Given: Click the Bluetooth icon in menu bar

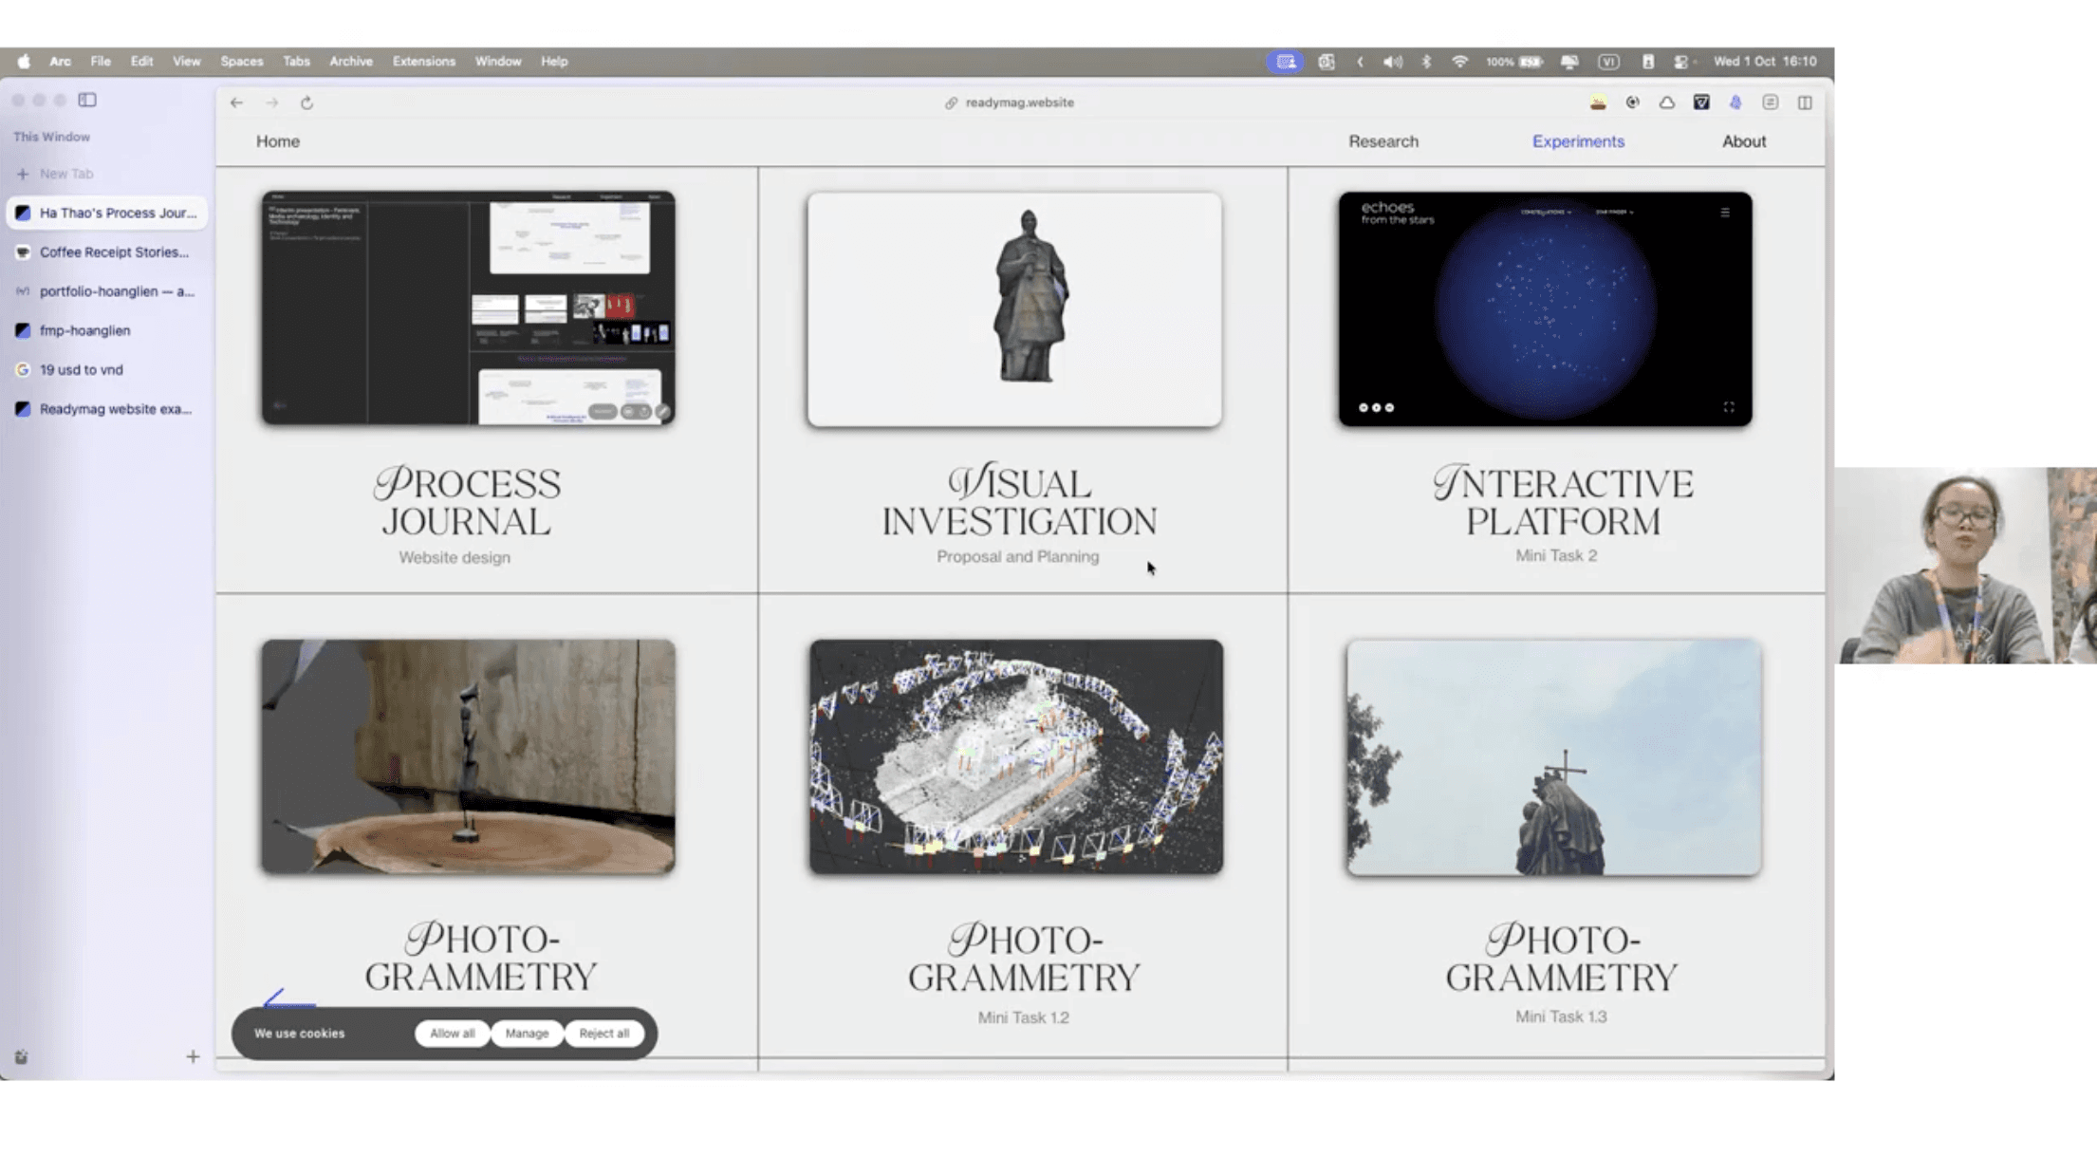Looking at the screenshot, I should [1426, 62].
